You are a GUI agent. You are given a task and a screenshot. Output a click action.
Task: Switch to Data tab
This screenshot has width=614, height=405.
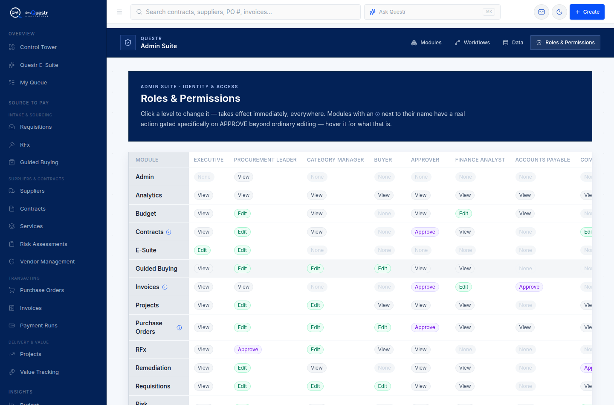tap(513, 43)
